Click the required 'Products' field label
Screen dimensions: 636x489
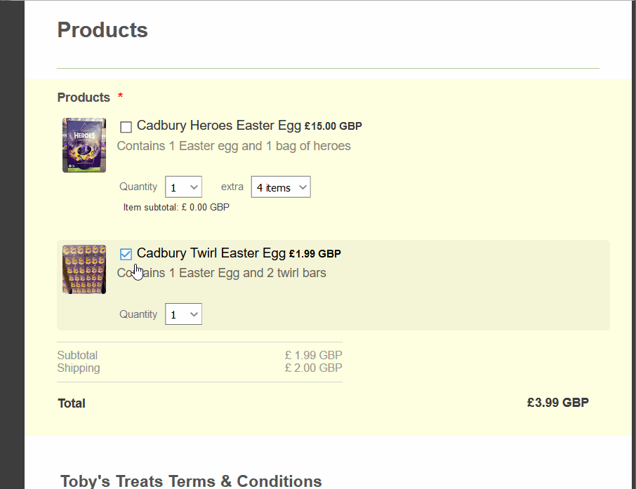84,98
